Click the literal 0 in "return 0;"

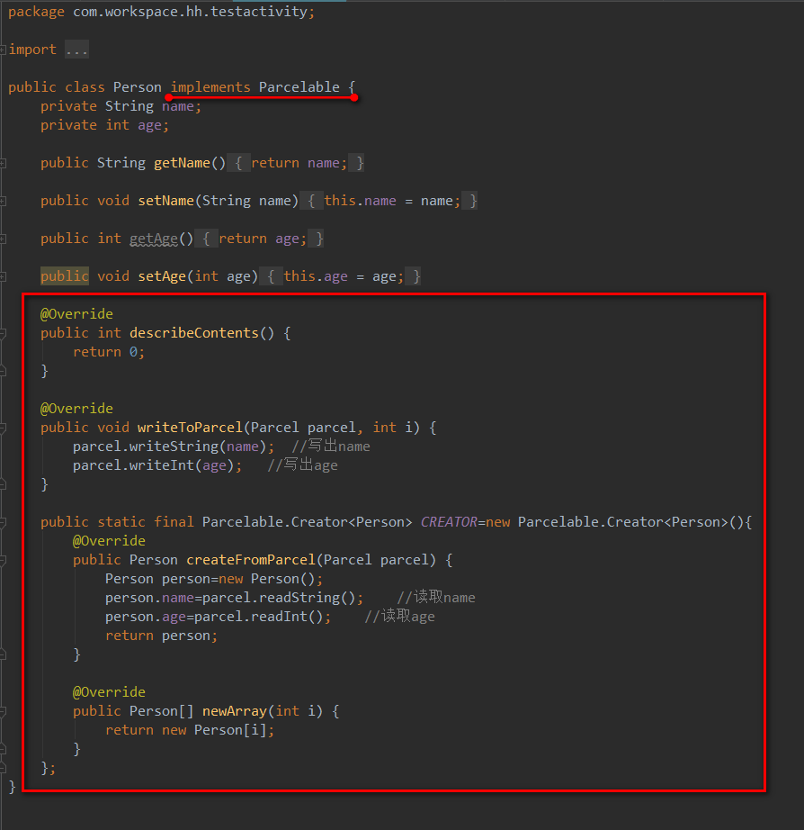click(133, 352)
